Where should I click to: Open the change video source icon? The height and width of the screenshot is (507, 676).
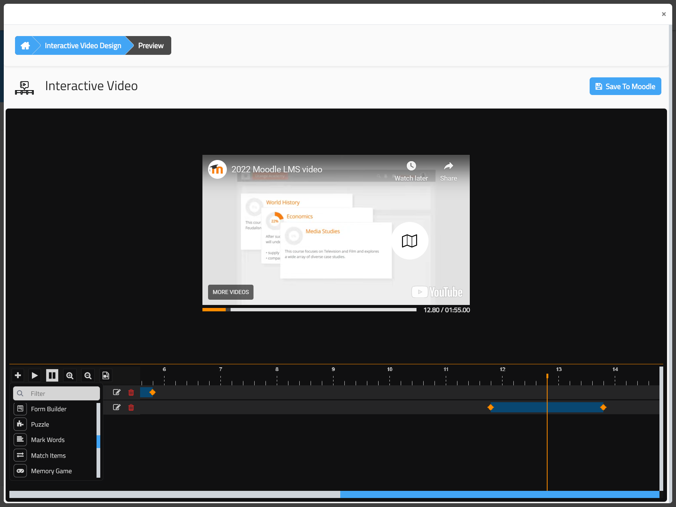106,375
